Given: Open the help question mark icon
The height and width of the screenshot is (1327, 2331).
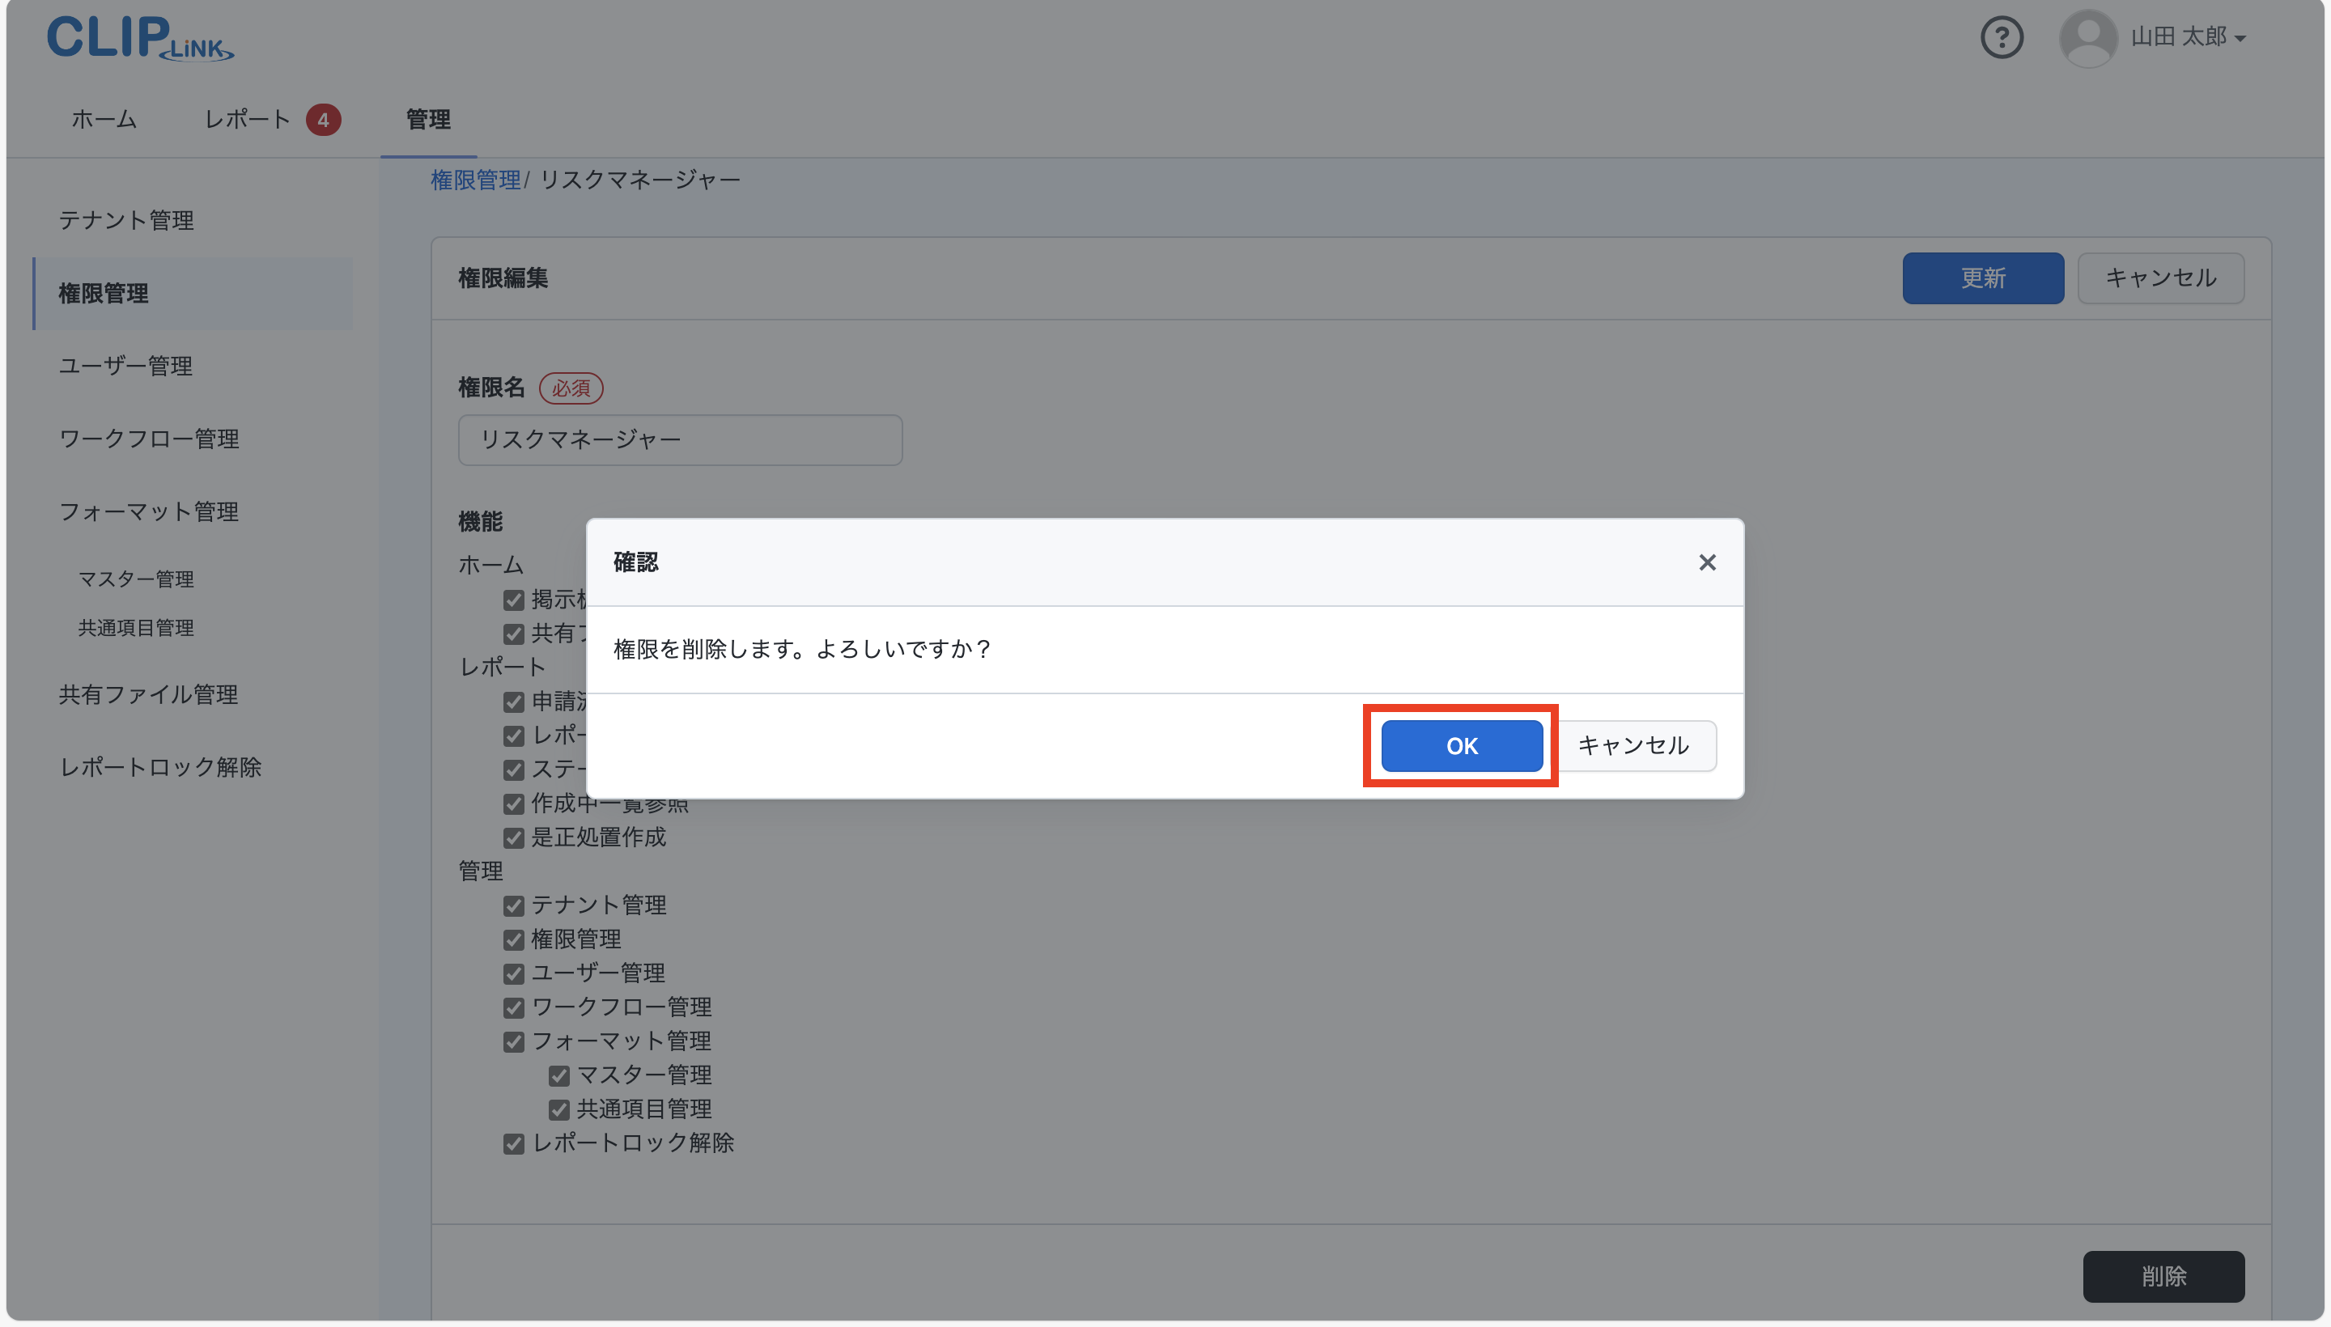Looking at the screenshot, I should pyautogui.click(x=2002, y=37).
